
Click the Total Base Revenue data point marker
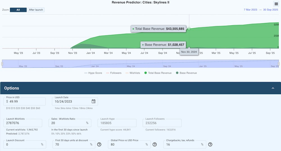tap(189, 29)
